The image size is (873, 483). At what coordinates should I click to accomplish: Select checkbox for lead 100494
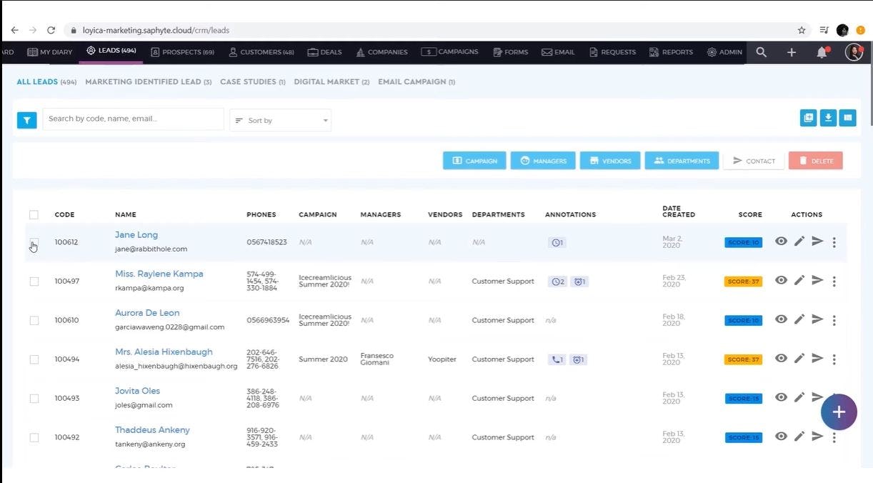(x=34, y=359)
